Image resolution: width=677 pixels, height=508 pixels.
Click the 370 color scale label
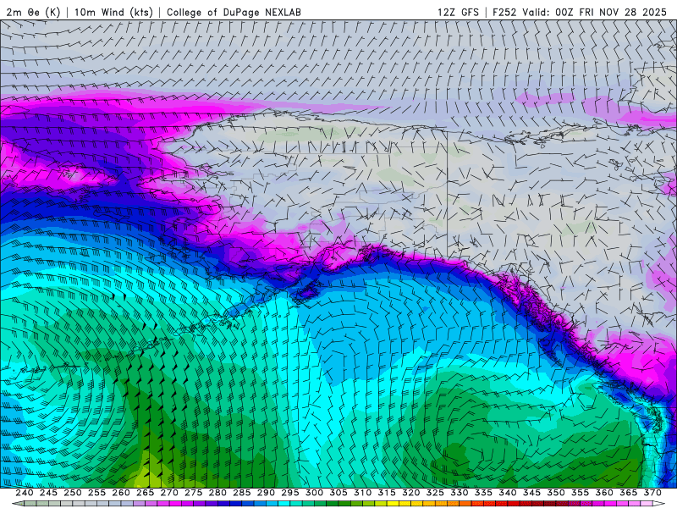pos(652,493)
